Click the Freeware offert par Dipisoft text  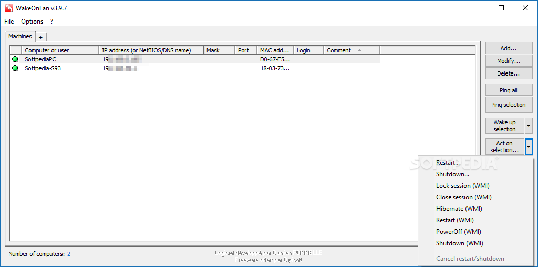[268, 260]
